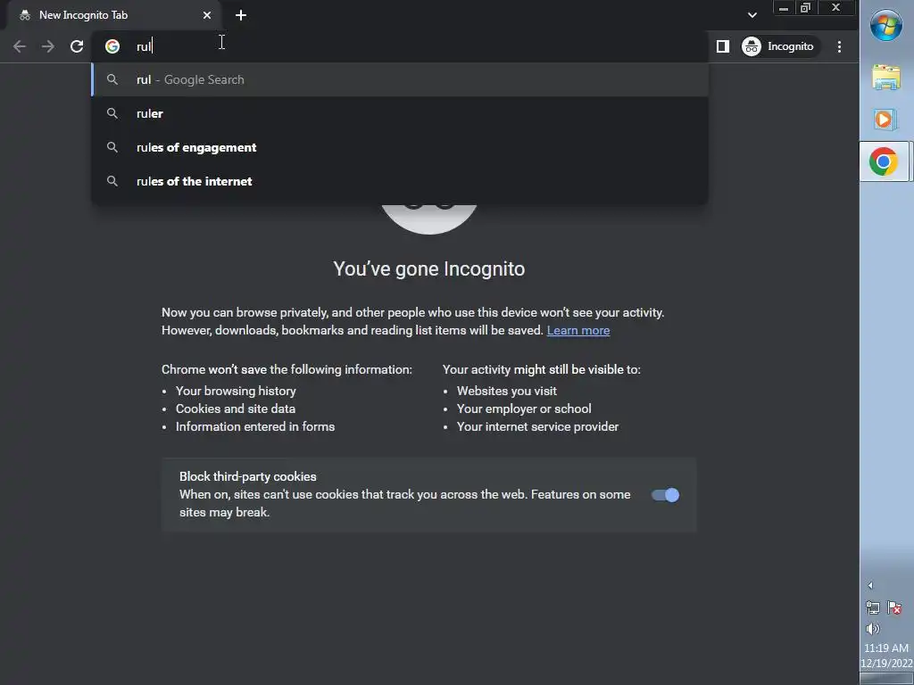914x685 pixels.
Task: Click the search icon beside 'rules of the internet'
Action: (112, 181)
